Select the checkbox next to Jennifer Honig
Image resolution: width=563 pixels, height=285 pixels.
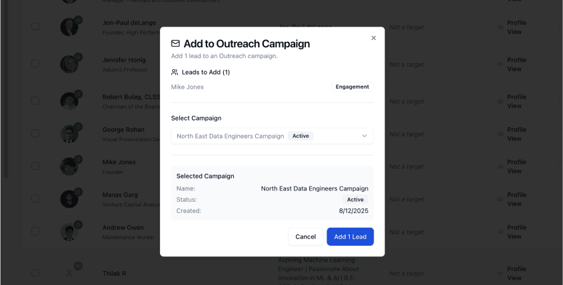tap(35, 64)
